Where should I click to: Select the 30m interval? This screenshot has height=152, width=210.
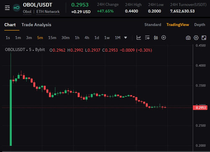[66, 38]
